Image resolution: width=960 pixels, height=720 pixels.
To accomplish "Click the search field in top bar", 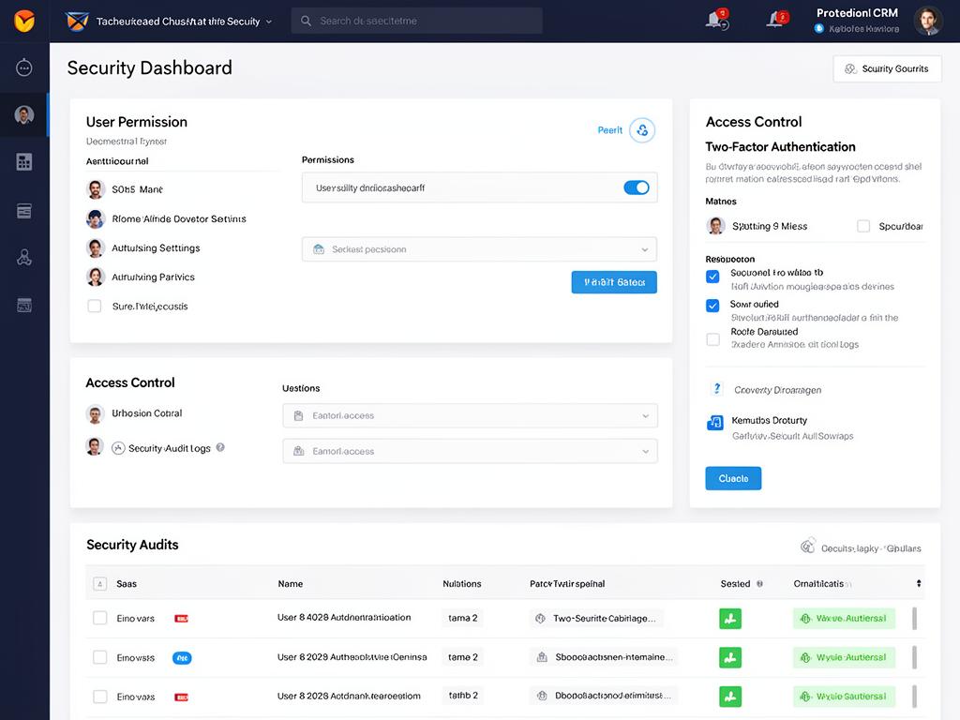I will pyautogui.click(x=416, y=21).
